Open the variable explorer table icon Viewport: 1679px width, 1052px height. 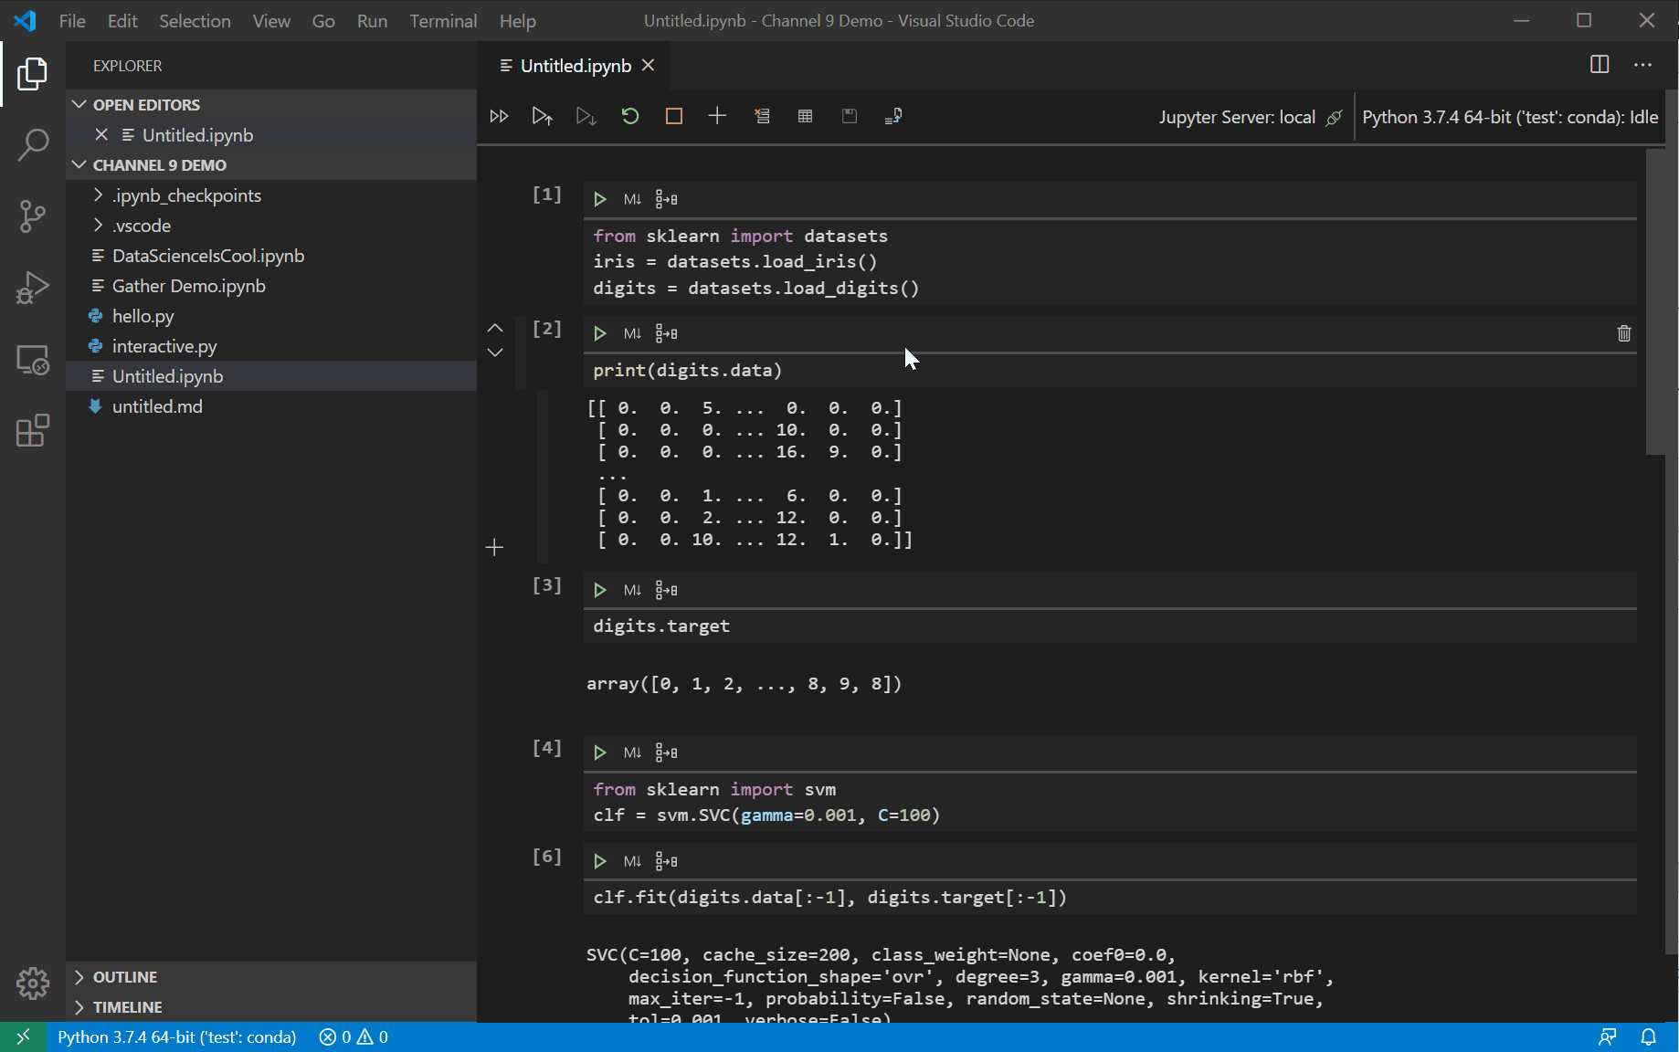[x=805, y=116]
